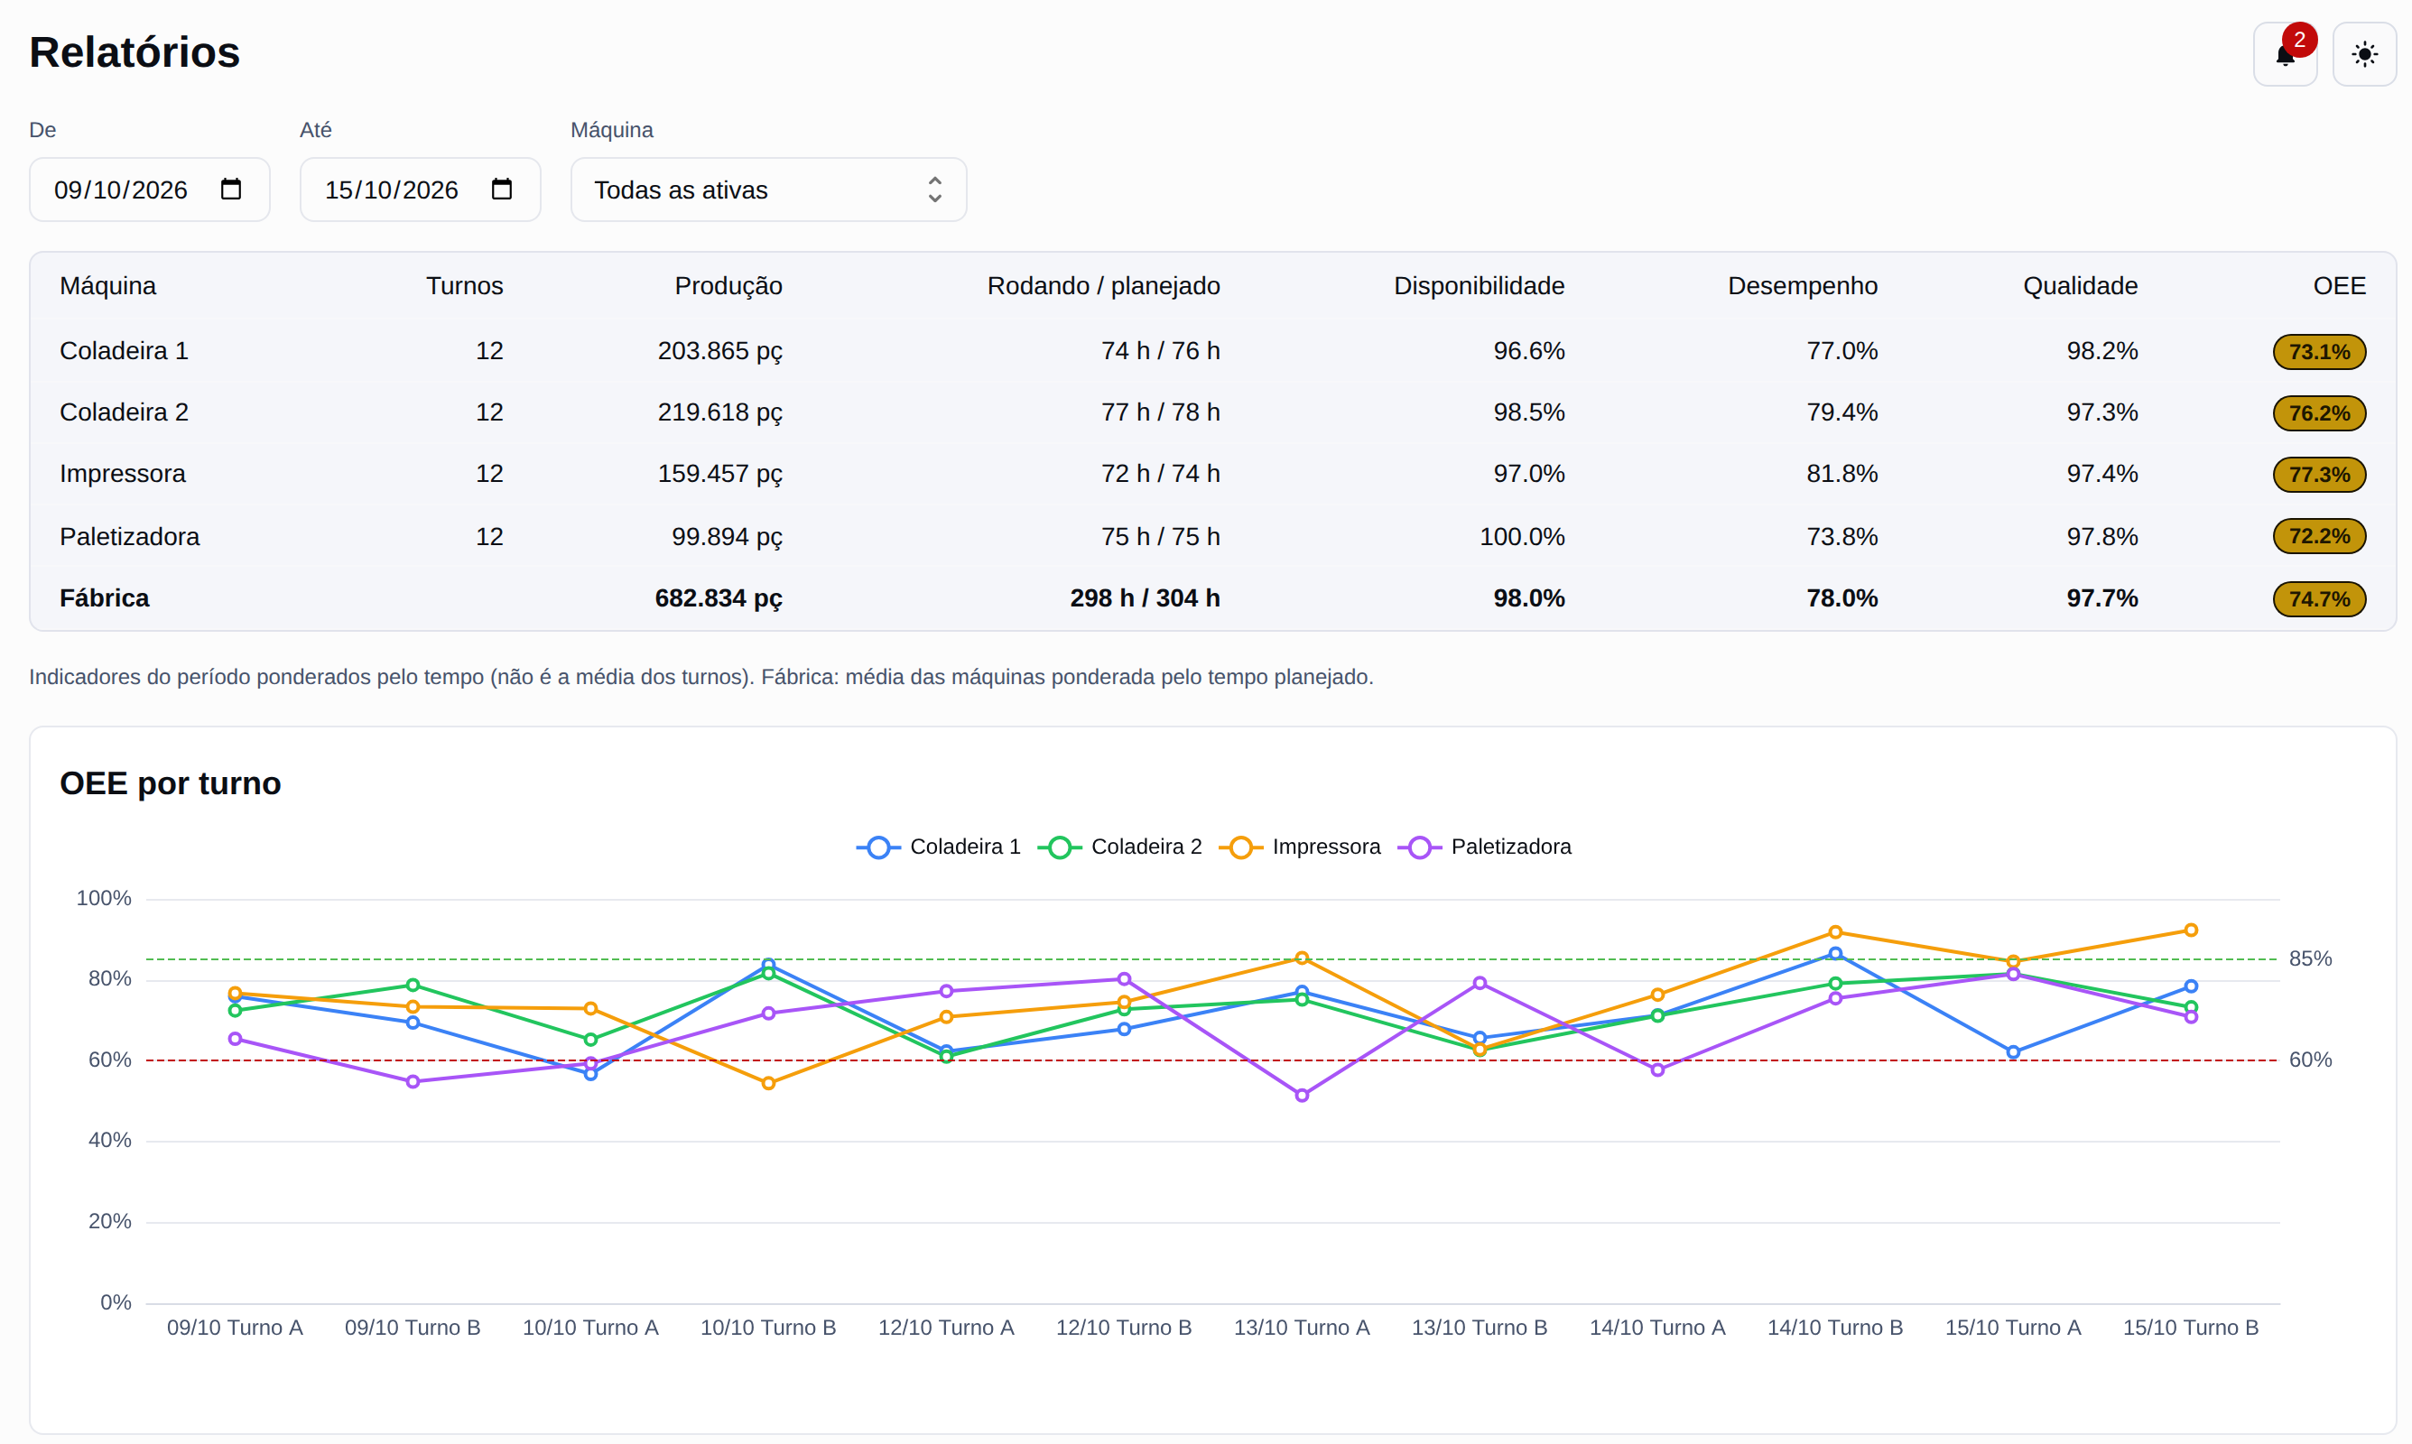Select the Paletizadora row name in table

pyautogui.click(x=129, y=536)
